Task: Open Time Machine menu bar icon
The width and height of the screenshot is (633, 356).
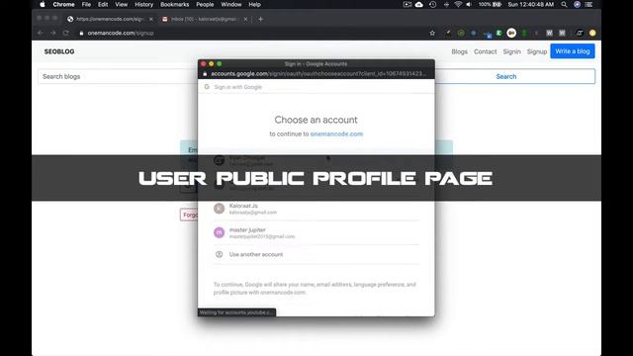Action: [432, 4]
